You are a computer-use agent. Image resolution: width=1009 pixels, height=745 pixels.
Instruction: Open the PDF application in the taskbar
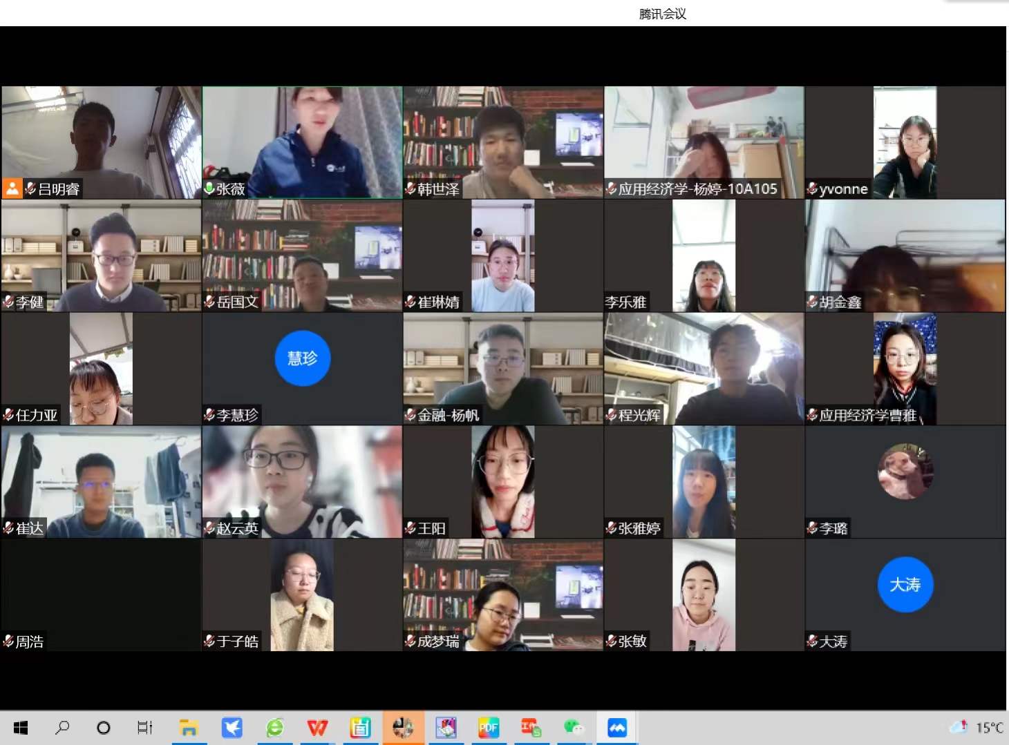(489, 728)
